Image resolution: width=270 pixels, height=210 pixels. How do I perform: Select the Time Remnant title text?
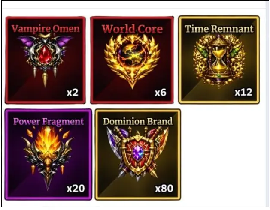coord(219,29)
